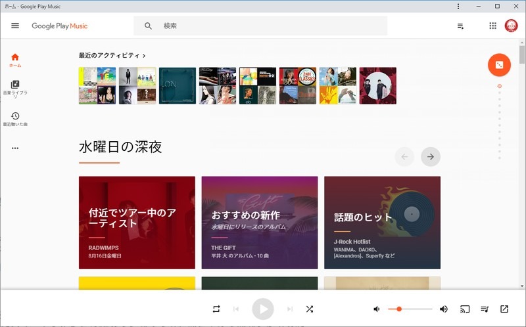Click the top section indicator dot

coord(500,86)
